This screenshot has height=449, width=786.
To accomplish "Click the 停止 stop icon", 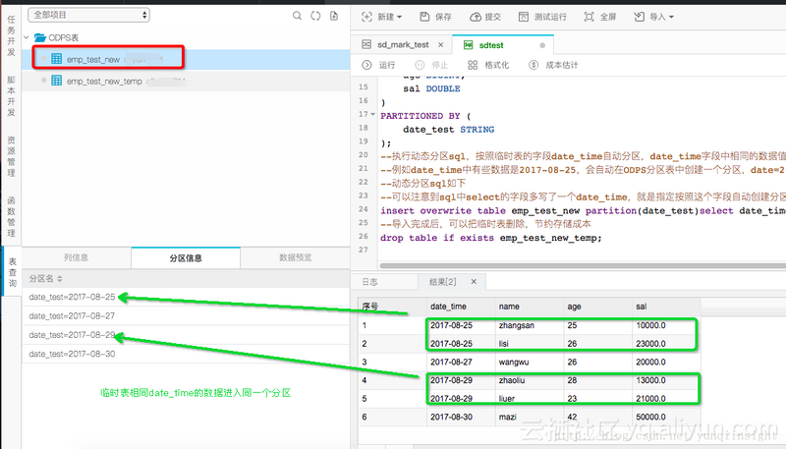I will coord(420,65).
